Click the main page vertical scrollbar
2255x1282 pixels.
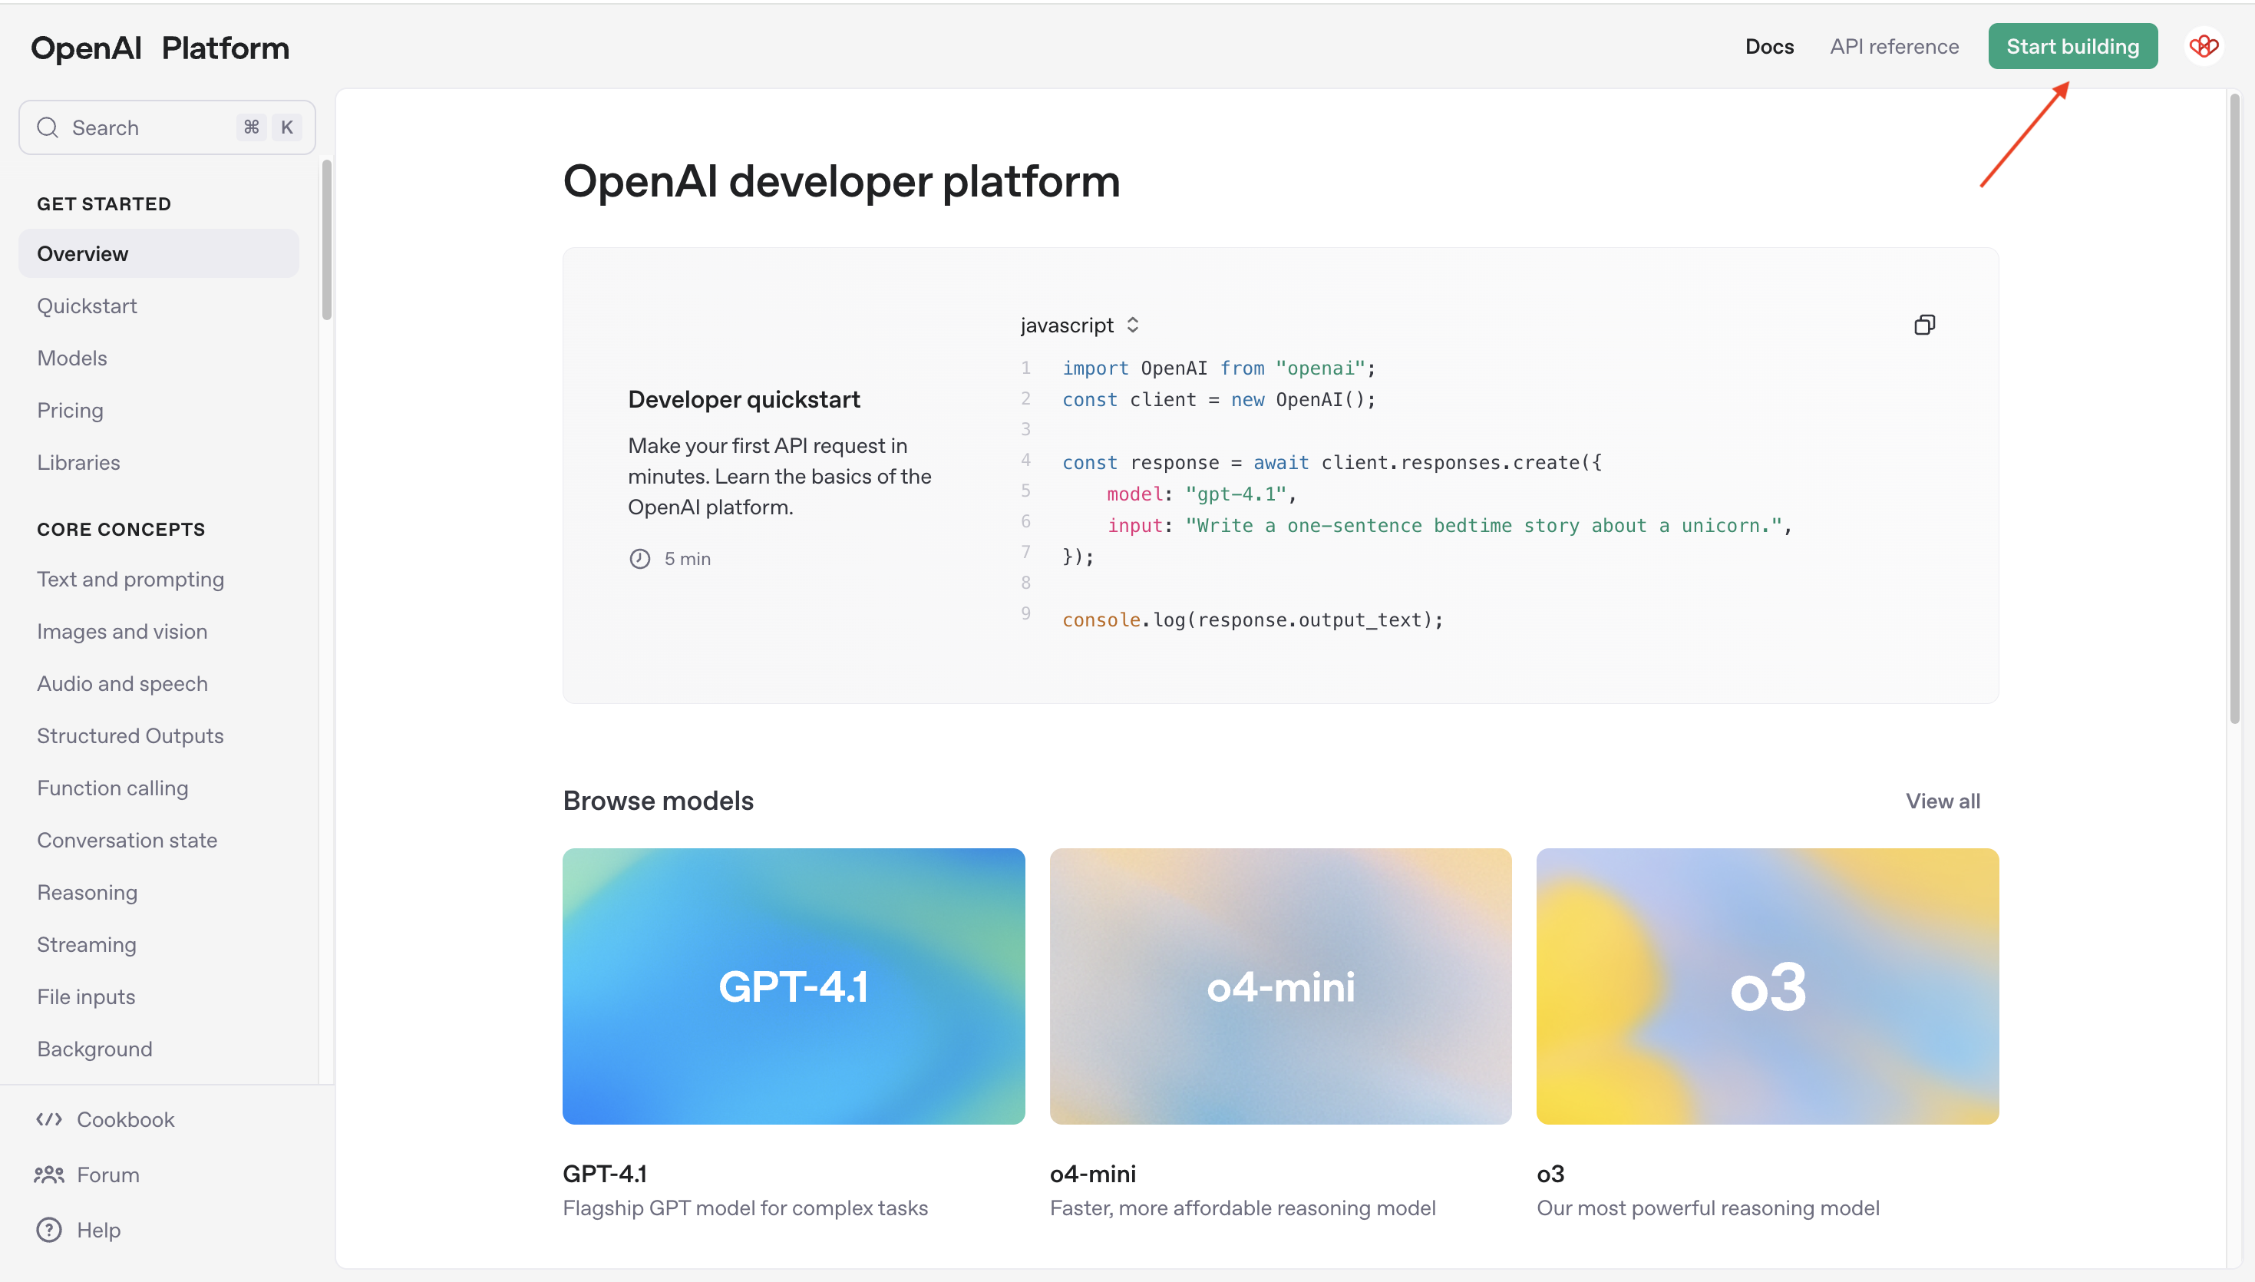[x=2235, y=408]
